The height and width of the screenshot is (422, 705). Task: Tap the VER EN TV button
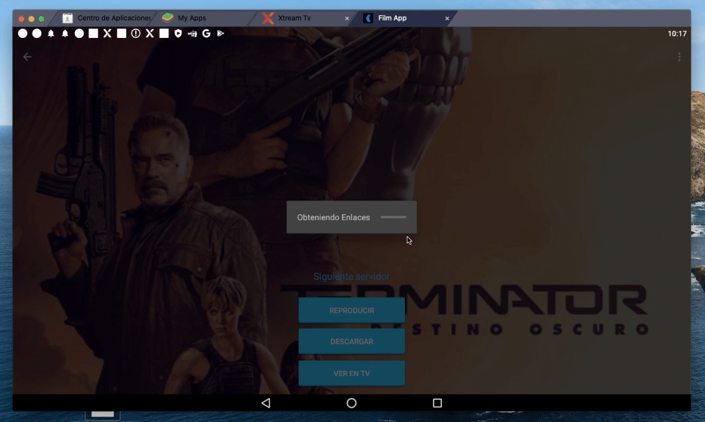tap(351, 373)
